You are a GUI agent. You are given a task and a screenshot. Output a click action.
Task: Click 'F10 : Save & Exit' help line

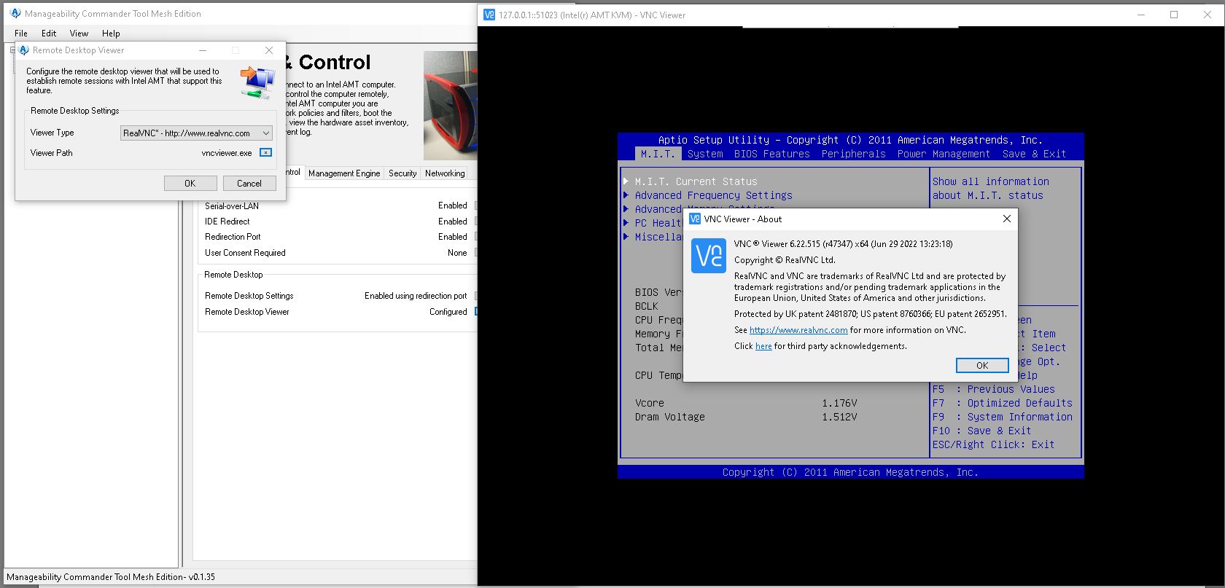[981, 431]
